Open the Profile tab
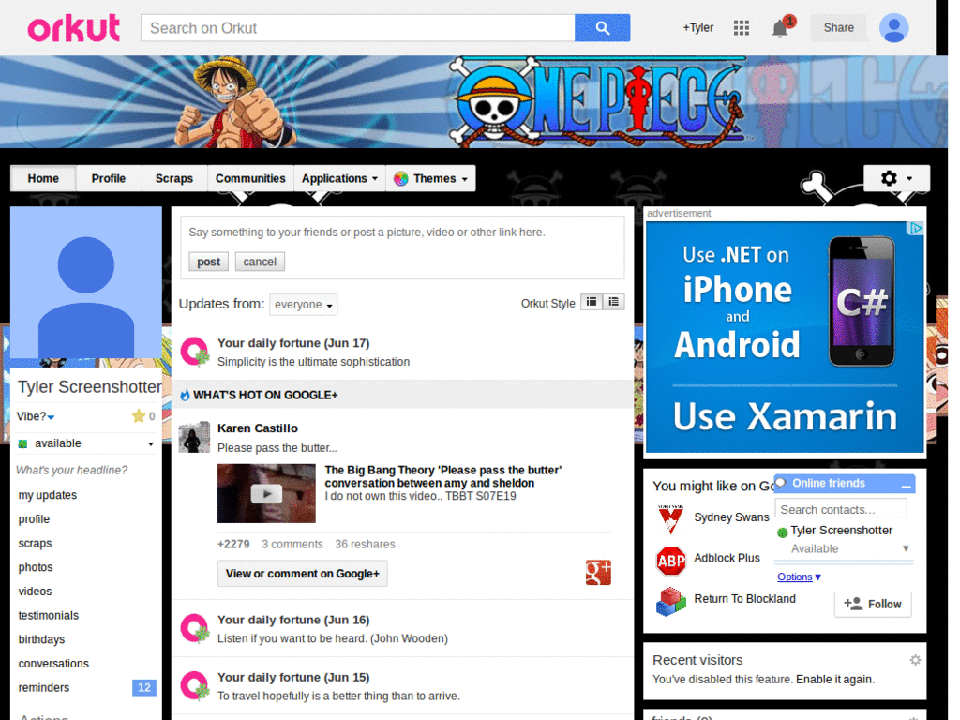The image size is (960, 720). click(109, 179)
